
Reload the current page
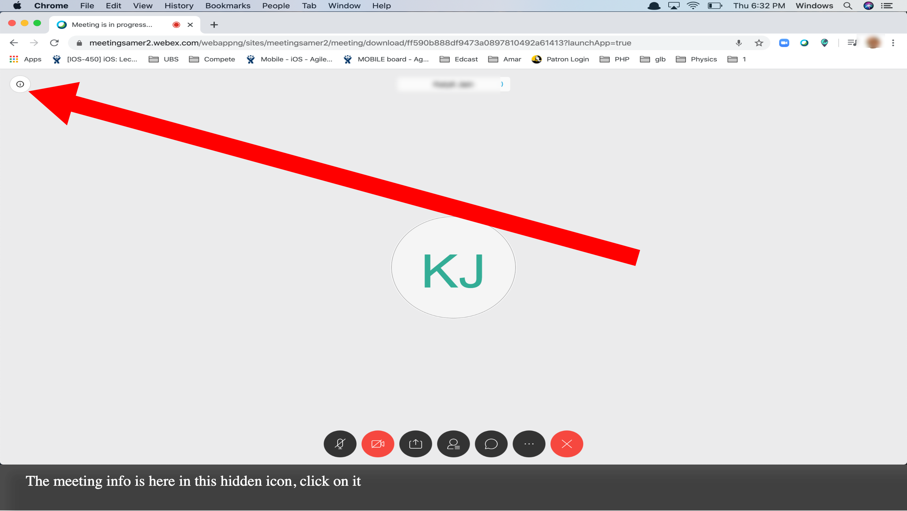[54, 43]
